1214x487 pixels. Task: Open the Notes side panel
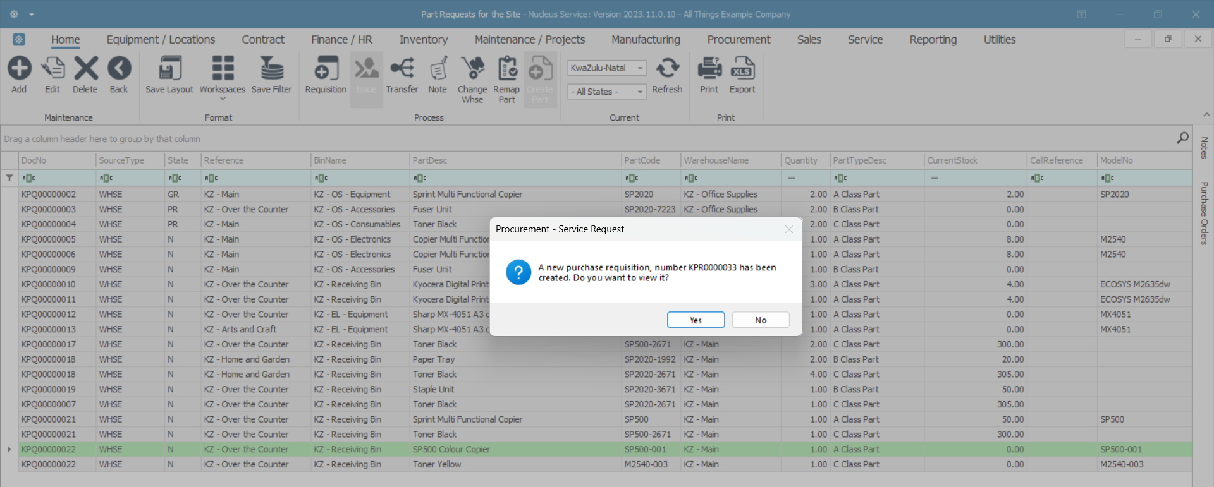click(x=1204, y=148)
